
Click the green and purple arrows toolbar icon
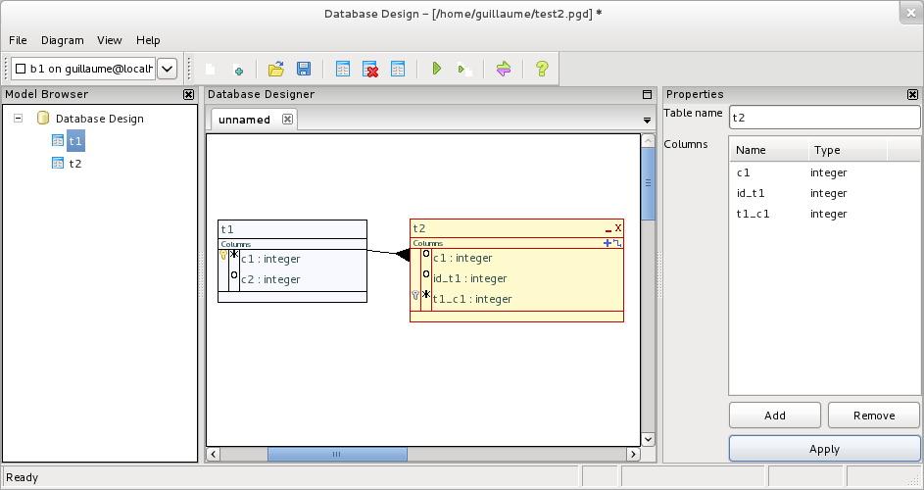click(504, 69)
